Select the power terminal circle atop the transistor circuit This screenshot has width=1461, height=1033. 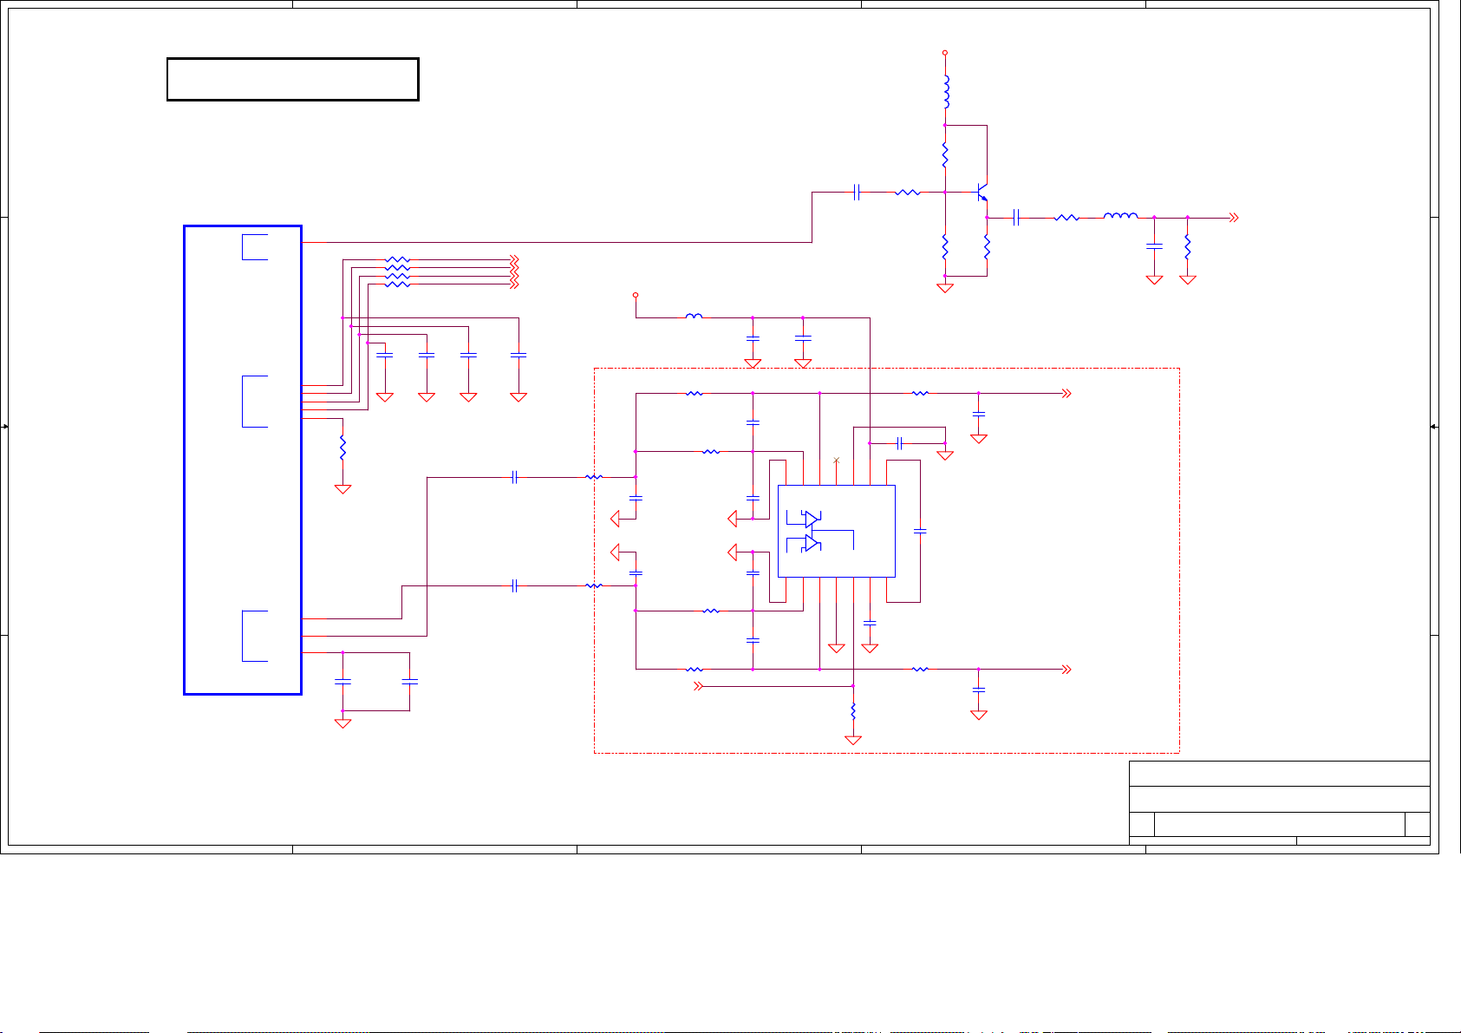click(945, 53)
